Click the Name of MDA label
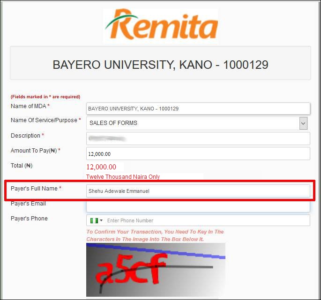Screen dimensions: 321x300 point(30,106)
